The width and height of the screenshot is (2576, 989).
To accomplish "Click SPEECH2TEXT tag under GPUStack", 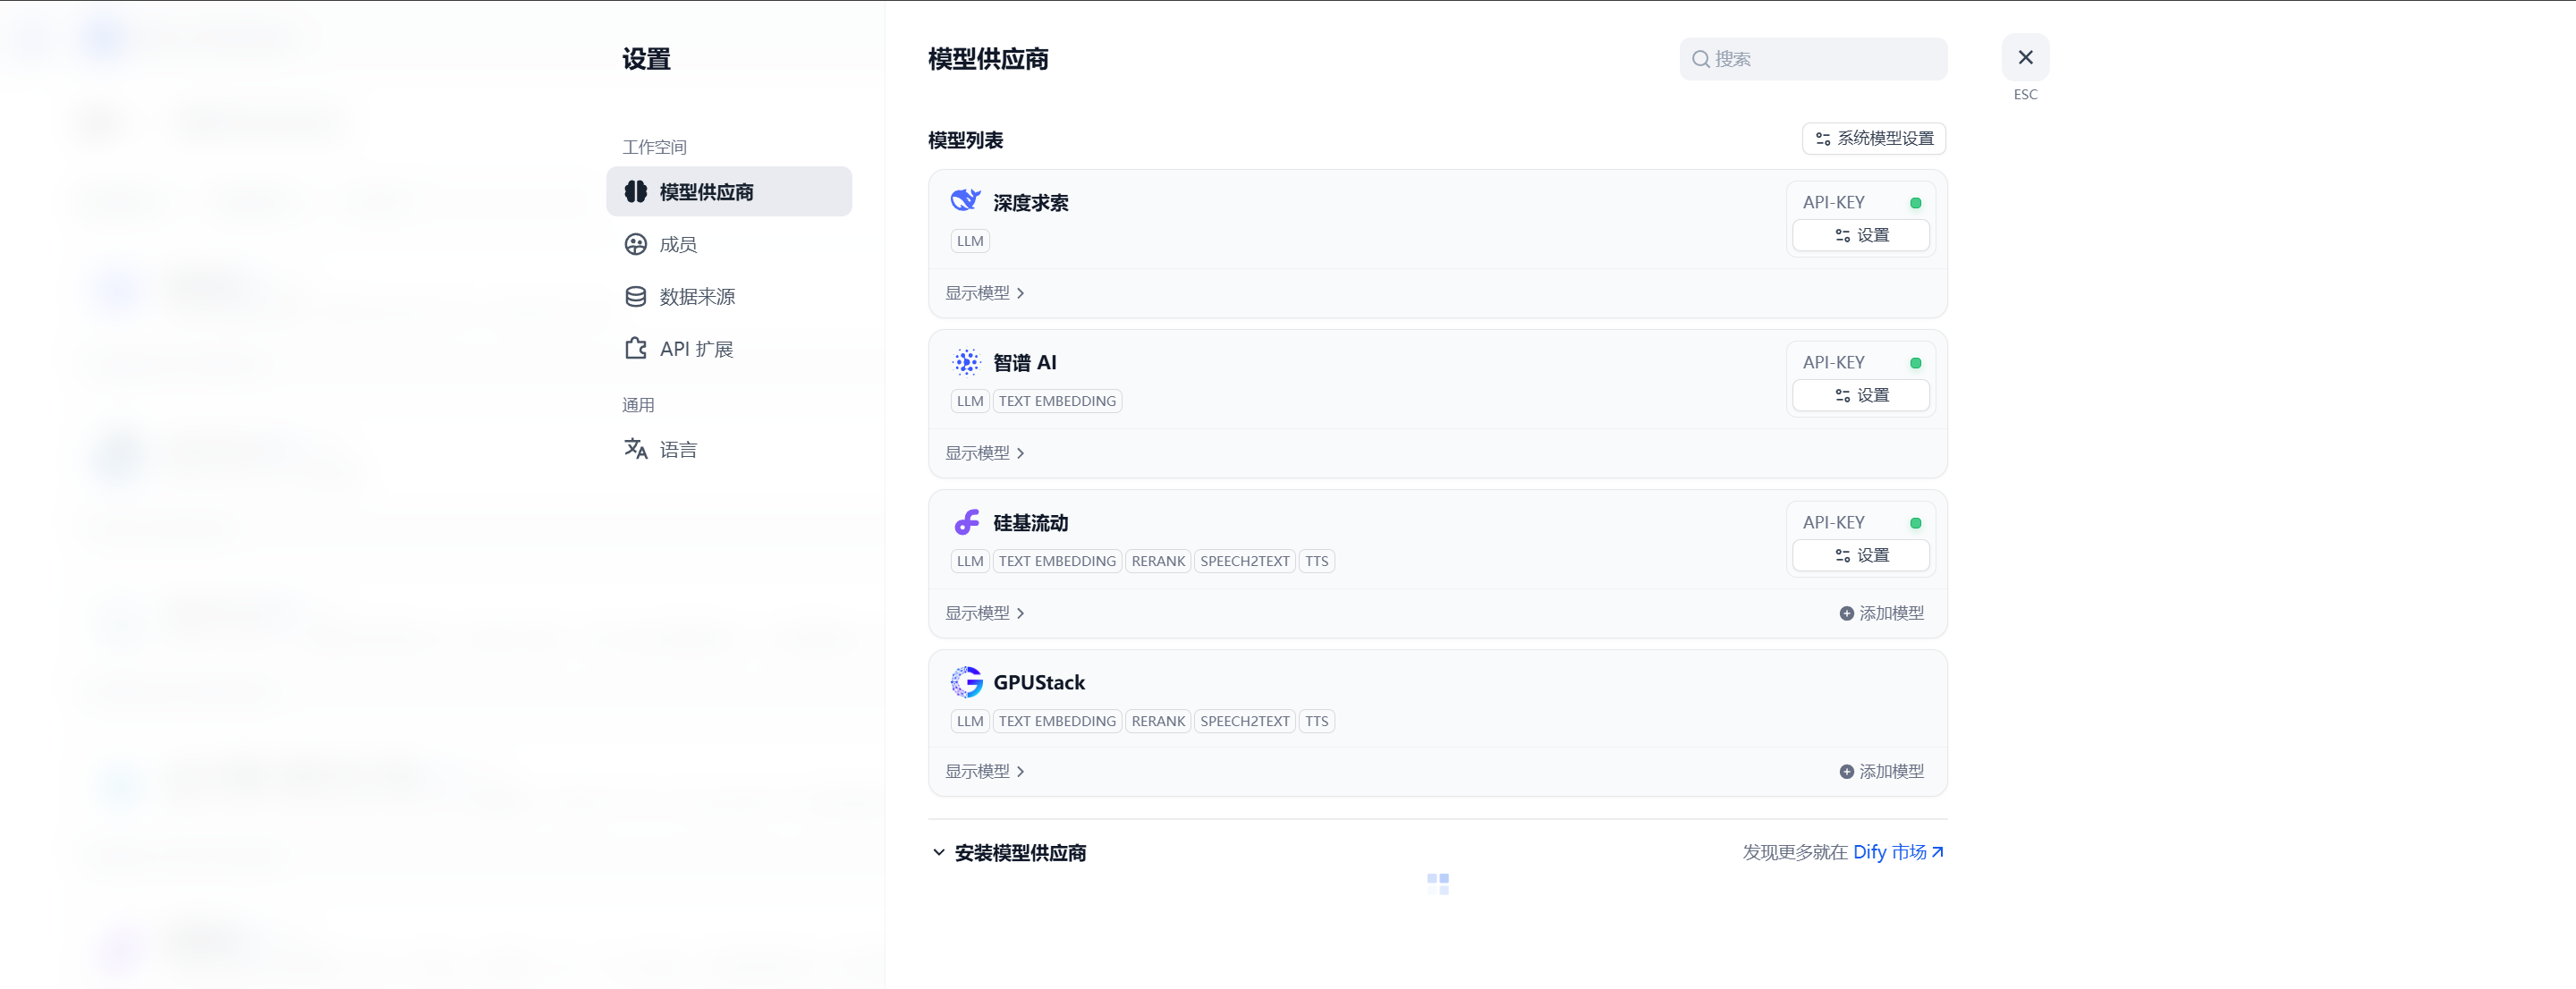I will pyautogui.click(x=1245, y=721).
